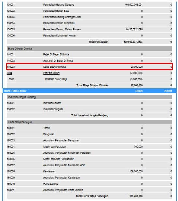Screen dimensions: 178x201
Task: Open the PrePaid Salary link
Action: tap(51, 73)
